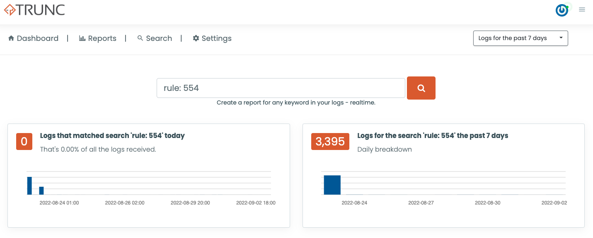The height and width of the screenshot is (238, 593).
Task: Open the hamburger menu icon
Action: 582,10
